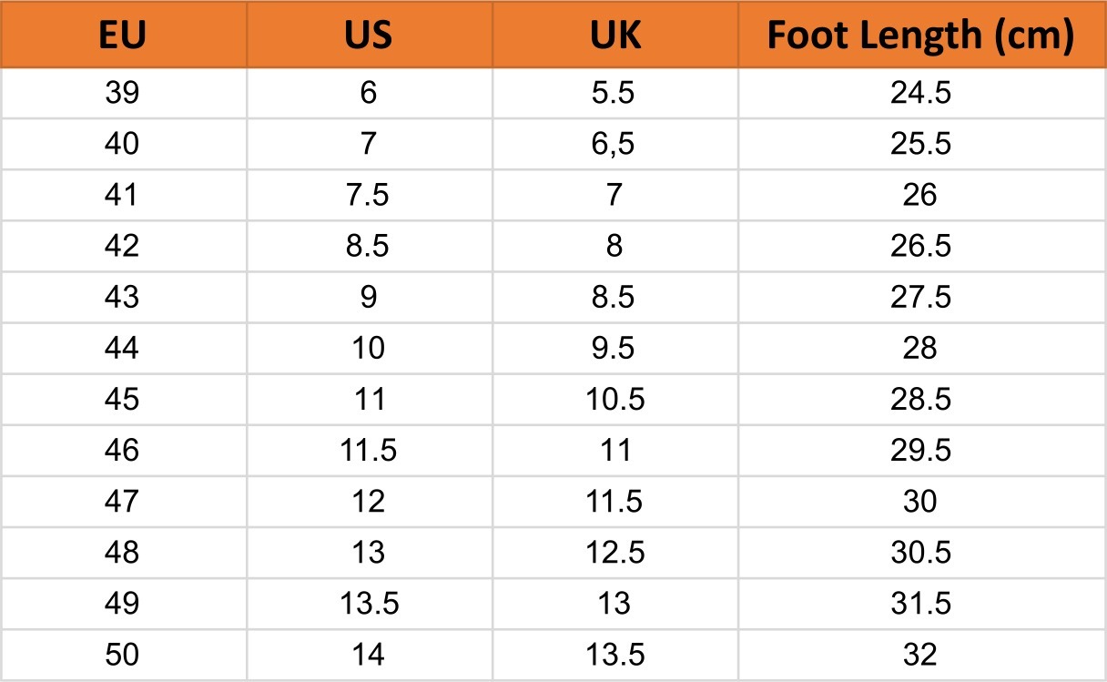Select UK size 6,5 cell
Viewport: 1107px width, 682px height.
pyautogui.click(x=614, y=144)
